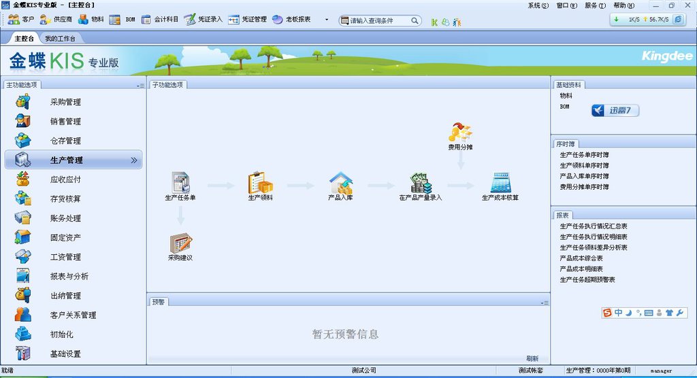
Task: Open the 采购建议 icon
Action: point(180,243)
